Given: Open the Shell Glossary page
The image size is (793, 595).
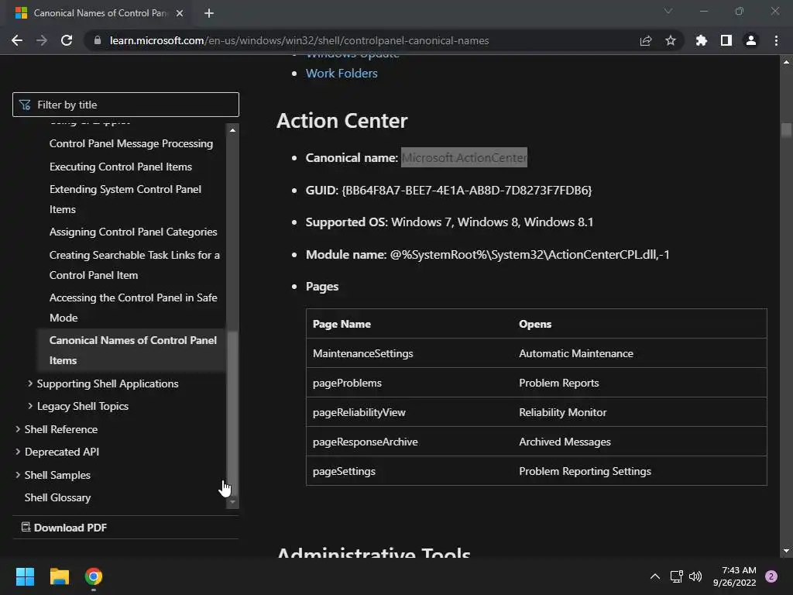Looking at the screenshot, I should click(x=57, y=498).
